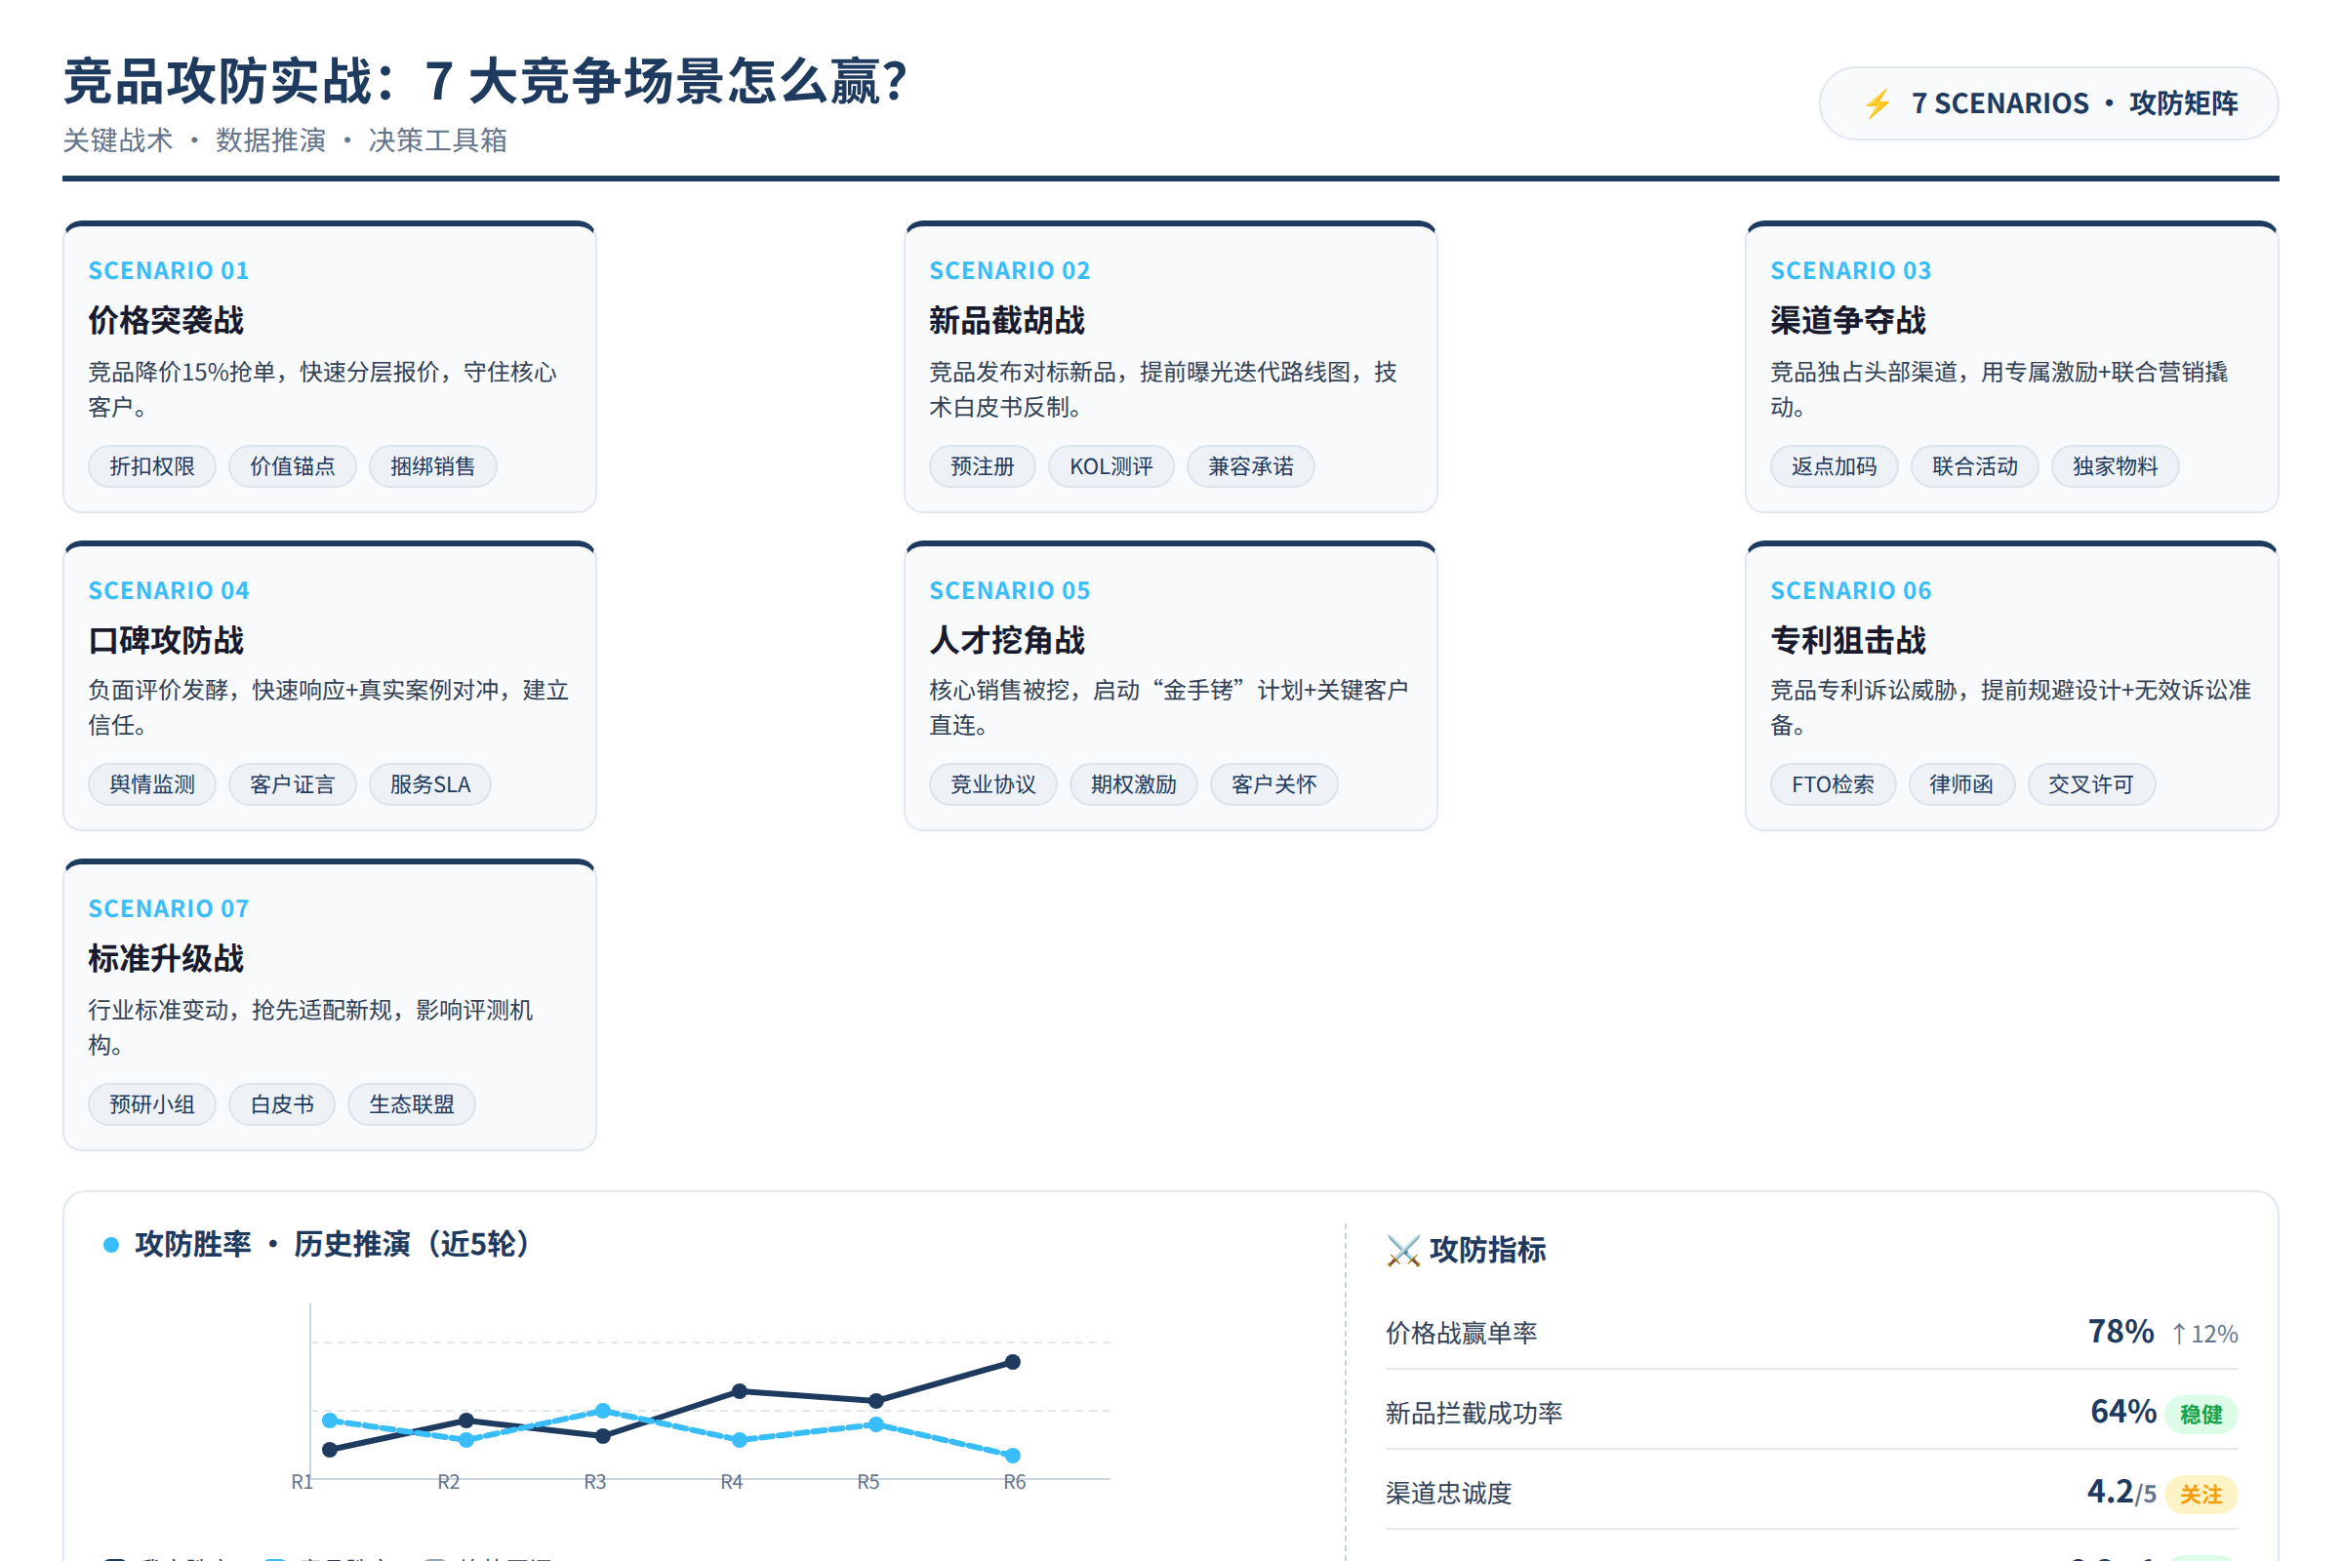Click the subtitle 关键战术 · 数据推演 · 决策工具箱
Screen dimensions: 2342x1561
point(286,140)
